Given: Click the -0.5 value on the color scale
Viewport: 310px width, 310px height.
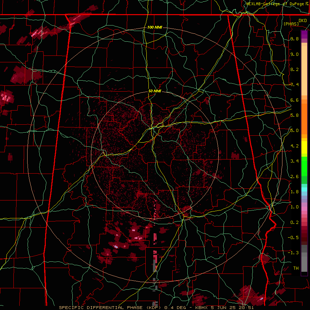Looking at the screenshot, I should point(293,238).
